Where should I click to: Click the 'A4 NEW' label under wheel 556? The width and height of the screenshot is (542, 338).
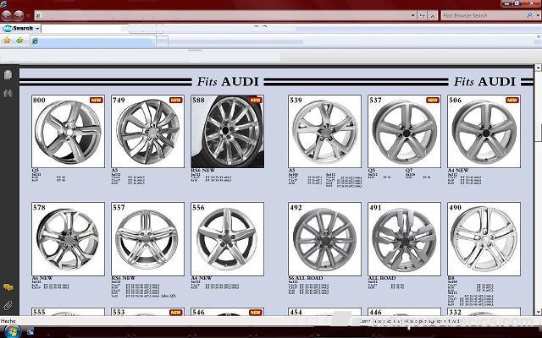click(202, 278)
